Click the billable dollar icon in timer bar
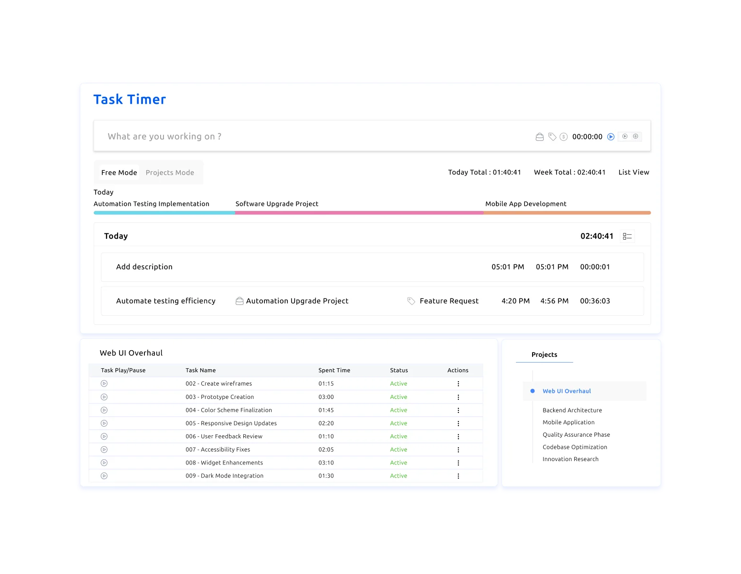Viewport: 741px width, 574px height. tap(563, 136)
